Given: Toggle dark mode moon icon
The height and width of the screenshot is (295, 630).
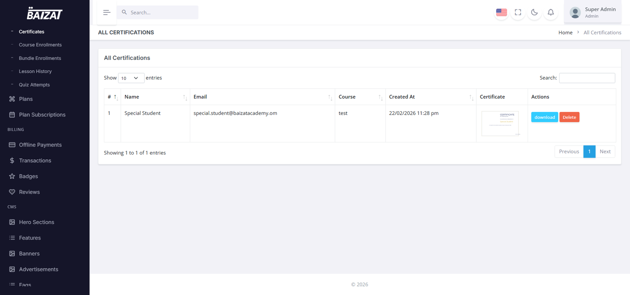Looking at the screenshot, I should tap(534, 13).
